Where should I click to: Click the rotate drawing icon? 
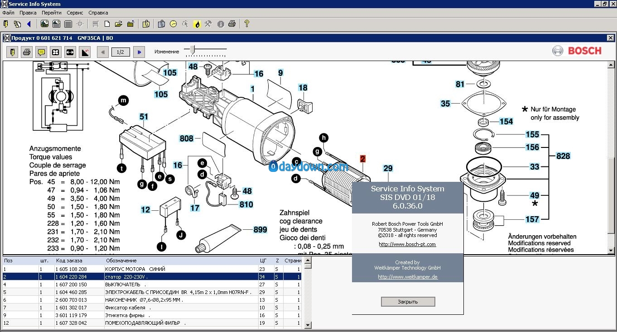click(85, 52)
